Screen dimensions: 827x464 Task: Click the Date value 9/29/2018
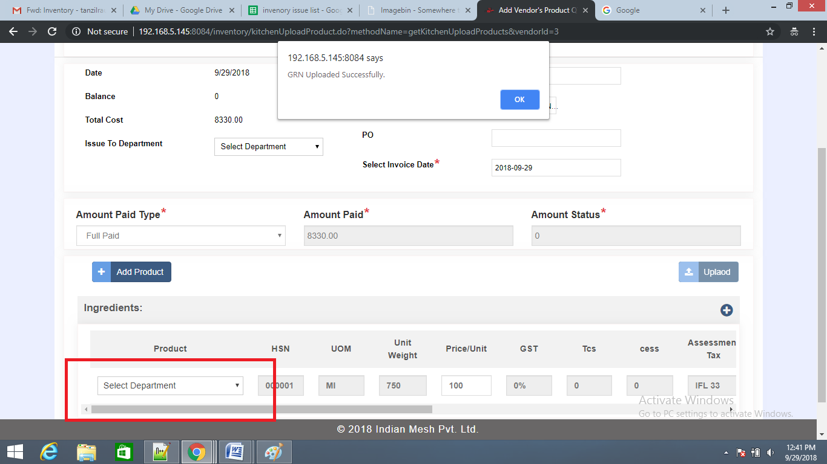click(232, 72)
